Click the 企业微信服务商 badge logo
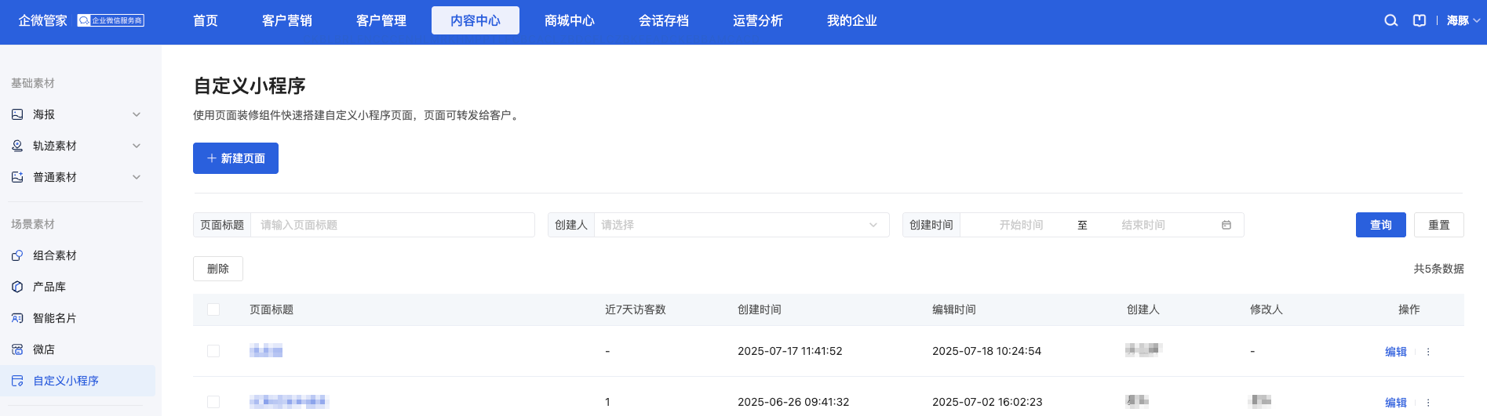The width and height of the screenshot is (1487, 416). point(111,20)
